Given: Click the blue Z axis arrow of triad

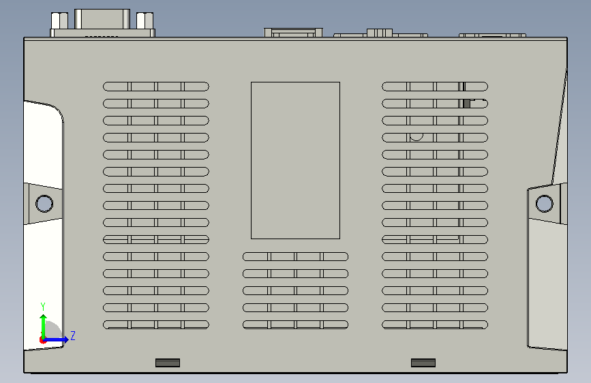Looking at the screenshot, I should click(57, 339).
